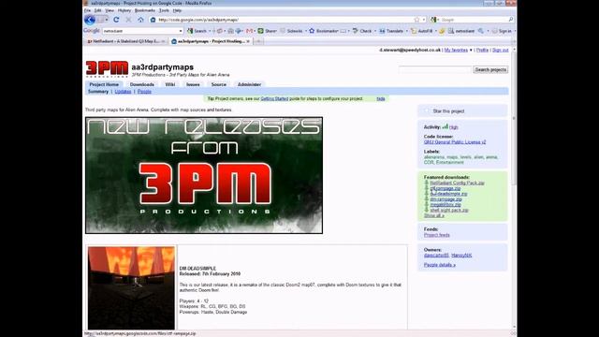The height and width of the screenshot is (337, 599).
Task: Click the Search projects button
Action: pyautogui.click(x=490, y=69)
